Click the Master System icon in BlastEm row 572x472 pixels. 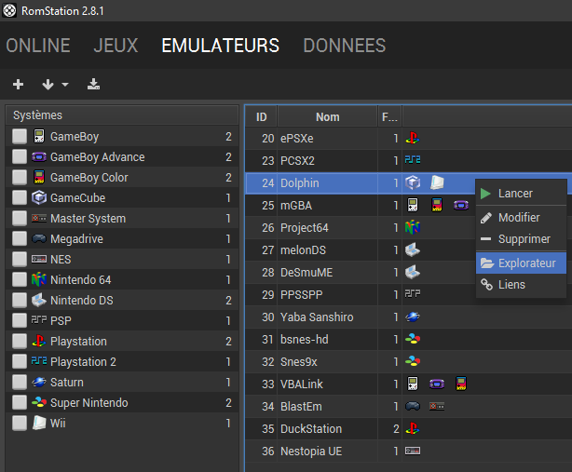coord(437,406)
